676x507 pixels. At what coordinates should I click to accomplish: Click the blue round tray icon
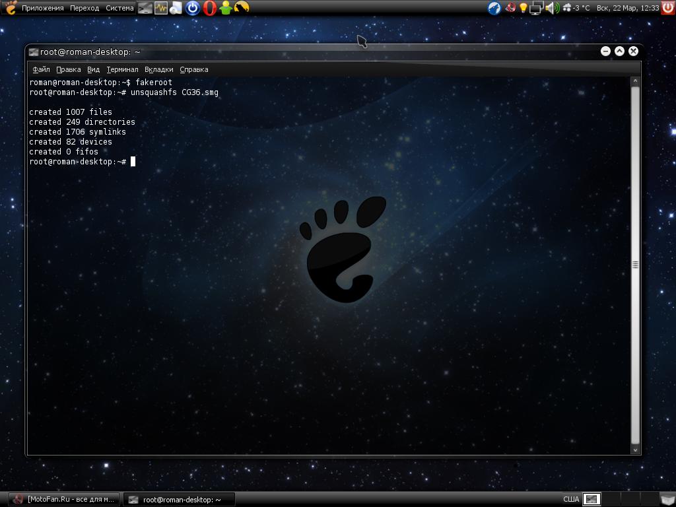494,8
